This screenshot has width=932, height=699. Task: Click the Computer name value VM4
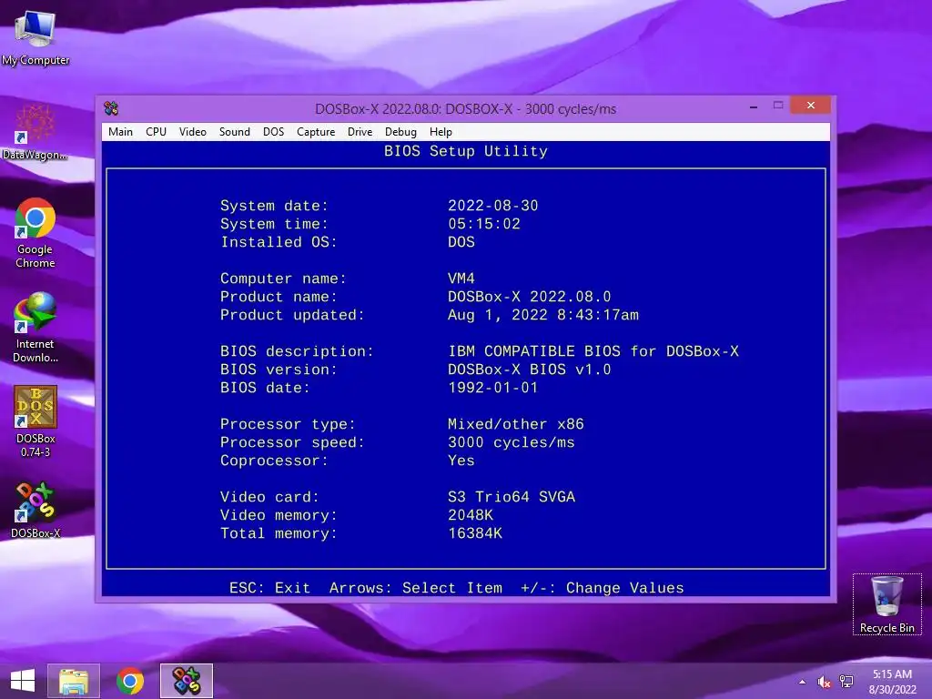[461, 279]
